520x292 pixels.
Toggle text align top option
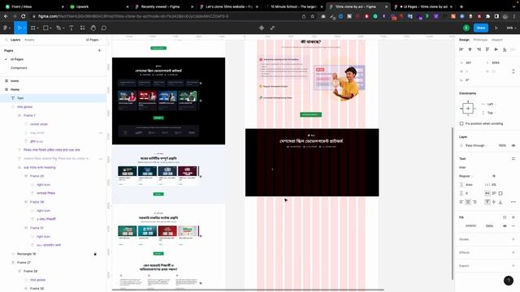coord(487,202)
